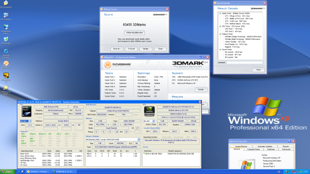Screen dimensions: 310x174
Task: Click the HU language indicator on taskbar
Action: click(x=279, y=172)
